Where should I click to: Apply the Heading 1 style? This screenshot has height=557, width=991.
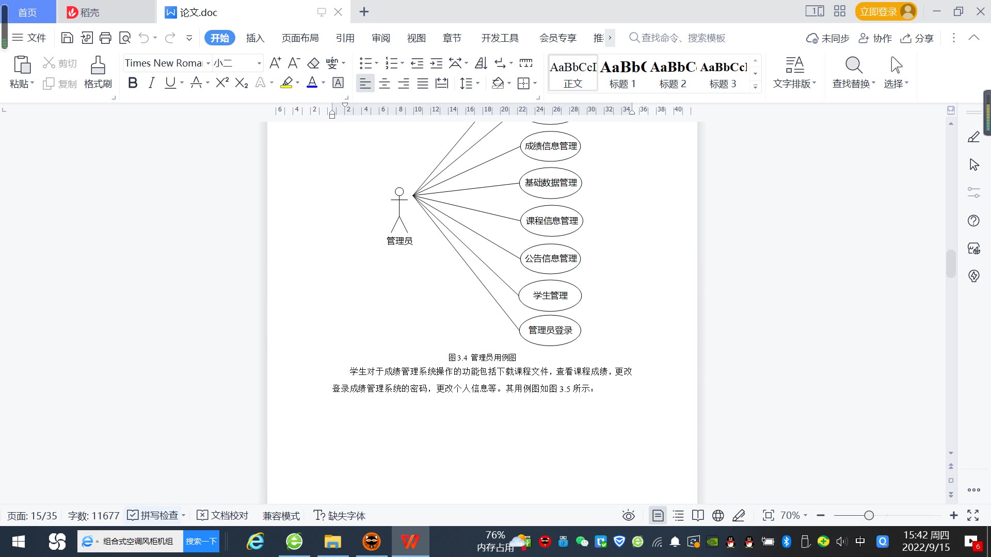coord(622,73)
